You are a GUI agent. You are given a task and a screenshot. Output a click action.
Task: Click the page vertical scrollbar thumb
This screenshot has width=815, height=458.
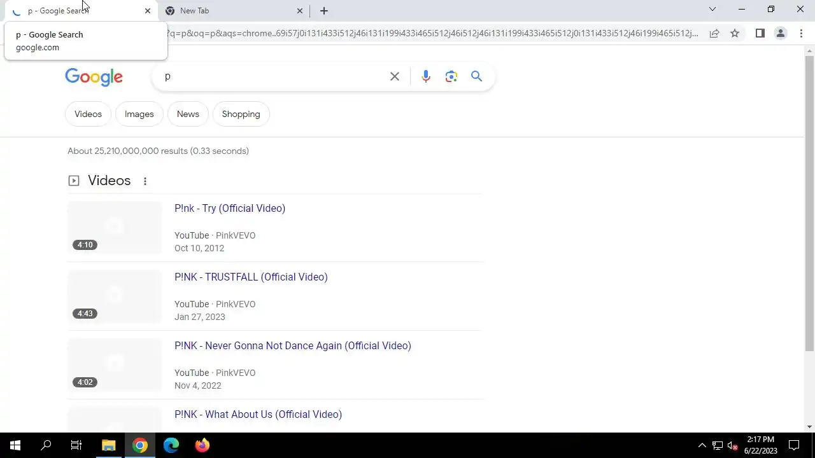click(x=809, y=204)
